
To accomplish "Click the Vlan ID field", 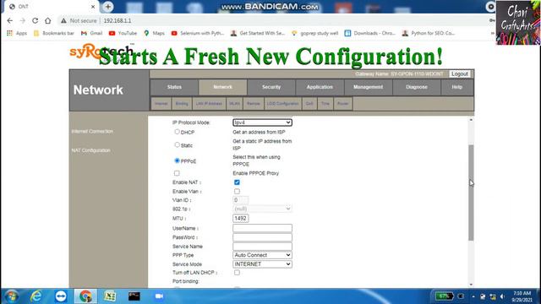I will 240,200.
